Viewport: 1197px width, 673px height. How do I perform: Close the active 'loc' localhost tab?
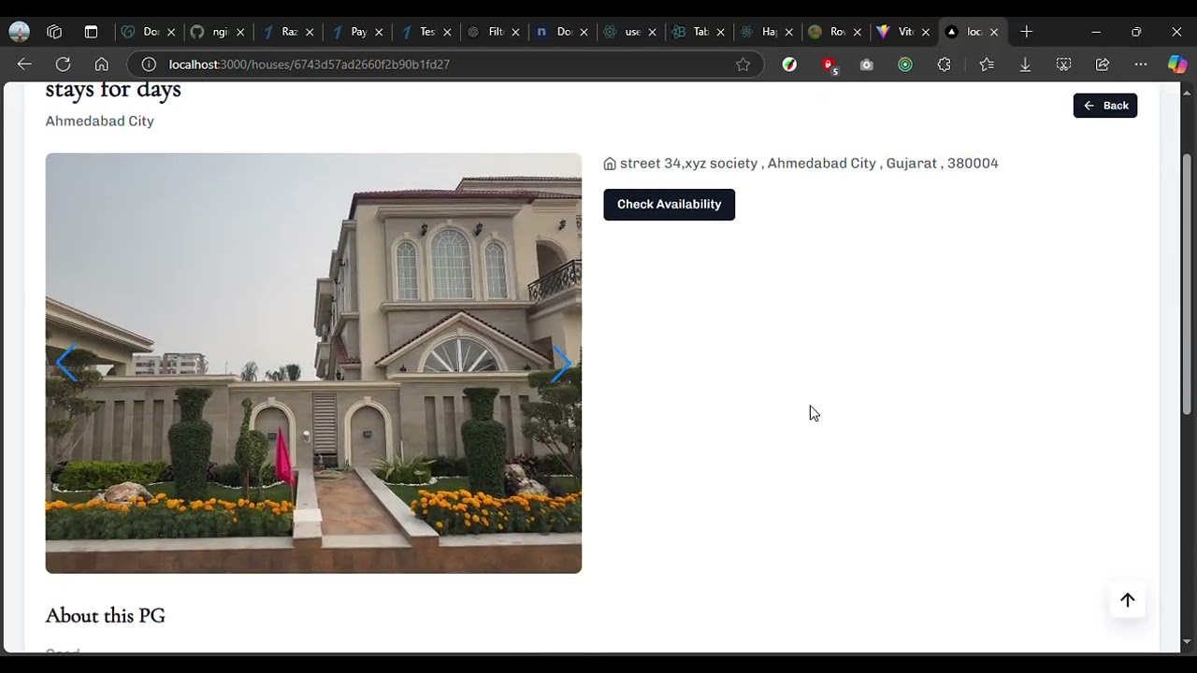(x=994, y=32)
